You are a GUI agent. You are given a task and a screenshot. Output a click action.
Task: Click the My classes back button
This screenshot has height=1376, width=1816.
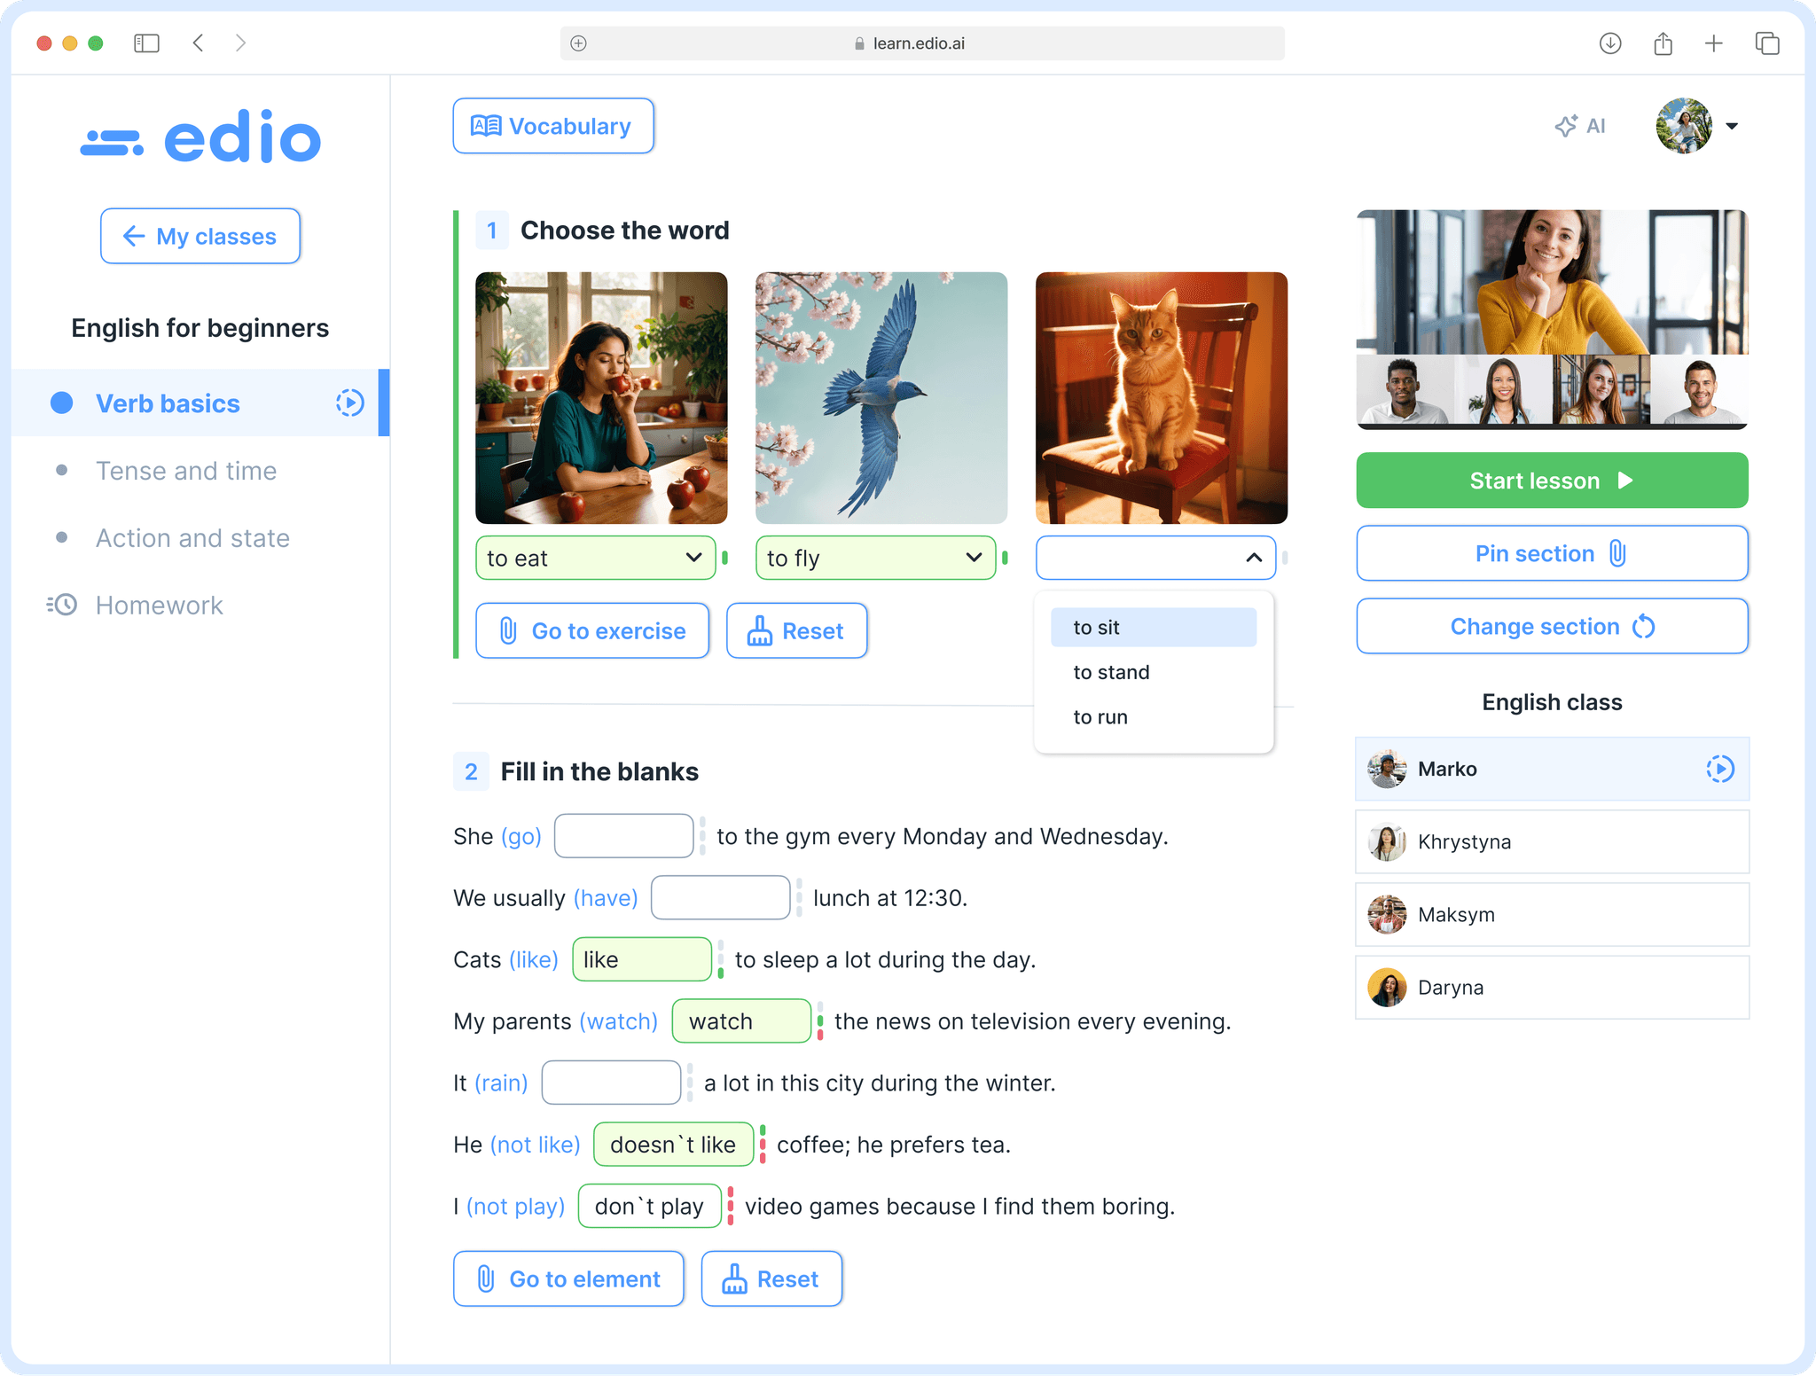(201, 236)
